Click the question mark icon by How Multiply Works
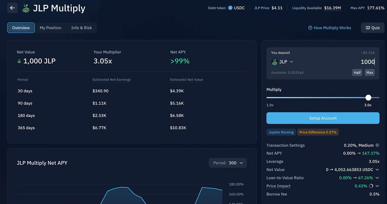Screen dimensions: 387x204 tap(310, 28)
